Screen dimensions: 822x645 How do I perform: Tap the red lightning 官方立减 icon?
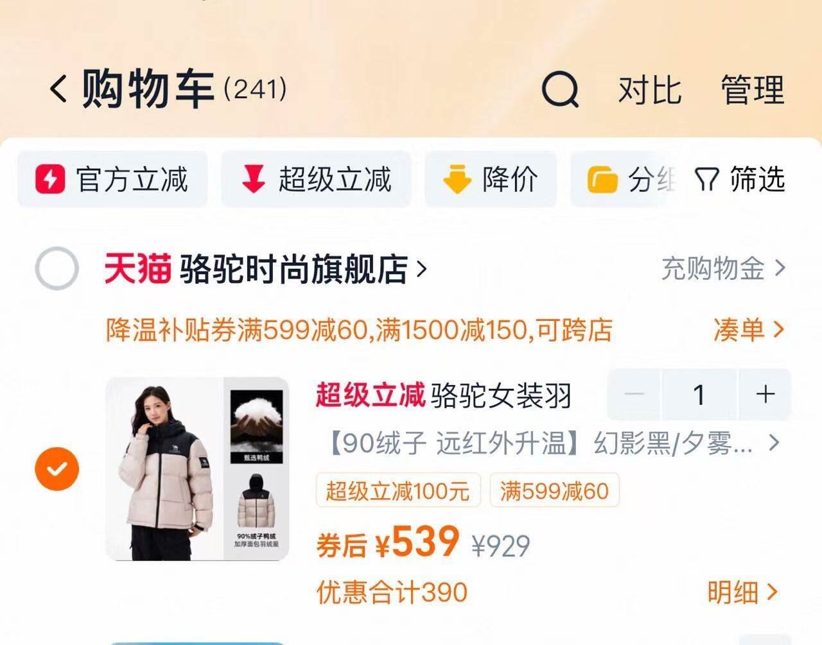(50, 179)
